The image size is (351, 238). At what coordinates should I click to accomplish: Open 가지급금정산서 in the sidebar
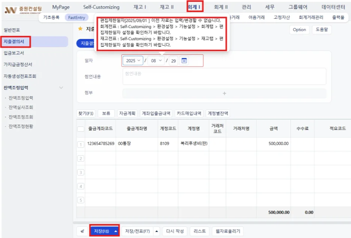pos(18,64)
